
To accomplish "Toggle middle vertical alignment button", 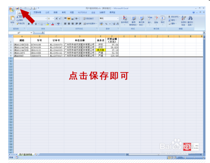I will [x=69, y=18].
